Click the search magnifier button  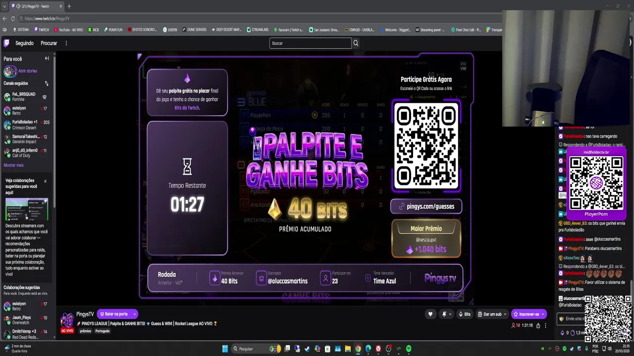[356, 43]
